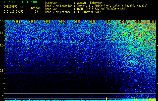Select the ICOM IC-575 receiver value
The width and height of the screenshot is (158, 101).
(x=101, y=9)
